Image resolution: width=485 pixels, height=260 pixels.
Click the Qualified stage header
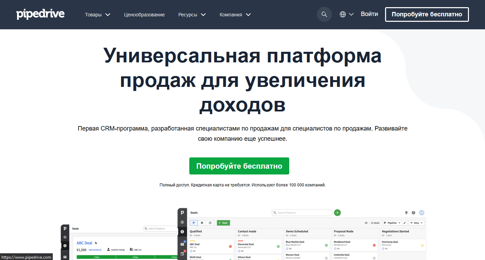212,233
